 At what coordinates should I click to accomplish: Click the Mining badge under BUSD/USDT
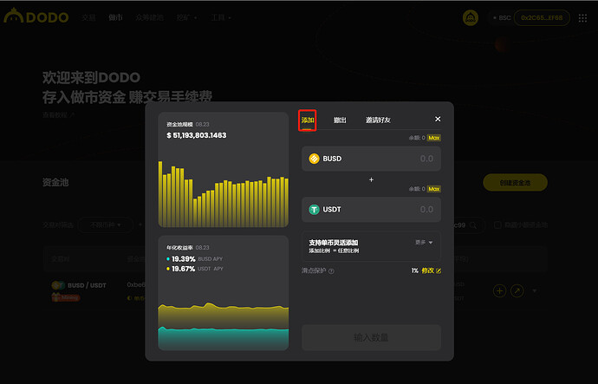[x=66, y=297]
